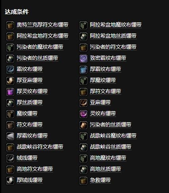Viewport: 169px width, 193px height.
Task: Open the 战歌峡谷魔纹布绷带 link
Action: 113,136
